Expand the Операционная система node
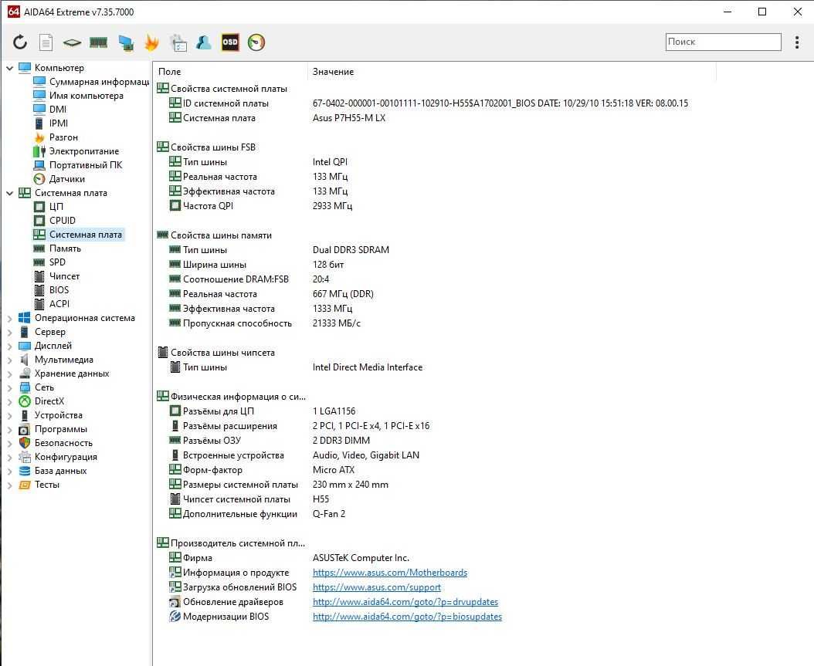Image resolution: width=814 pixels, height=666 pixels. (x=9, y=319)
